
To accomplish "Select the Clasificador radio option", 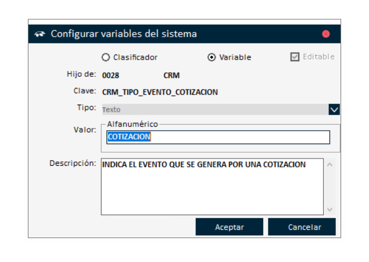I will pyautogui.click(x=105, y=57).
